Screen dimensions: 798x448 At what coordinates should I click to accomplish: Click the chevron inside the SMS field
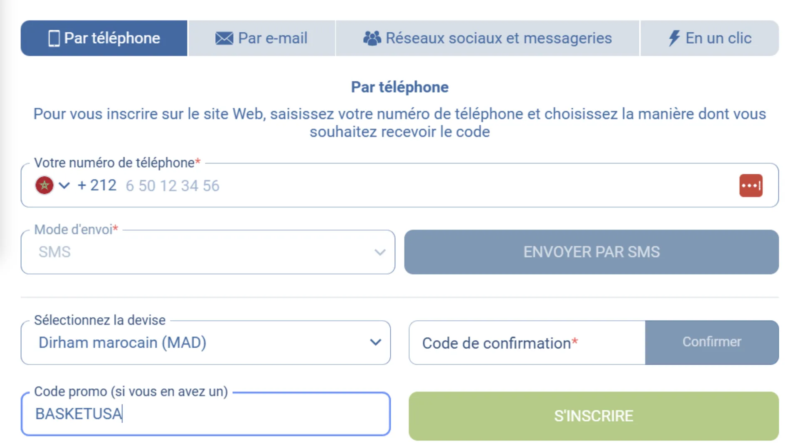pos(380,252)
